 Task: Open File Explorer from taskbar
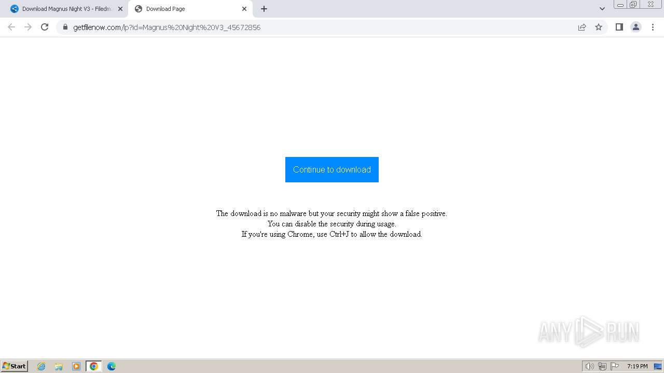[59, 366]
